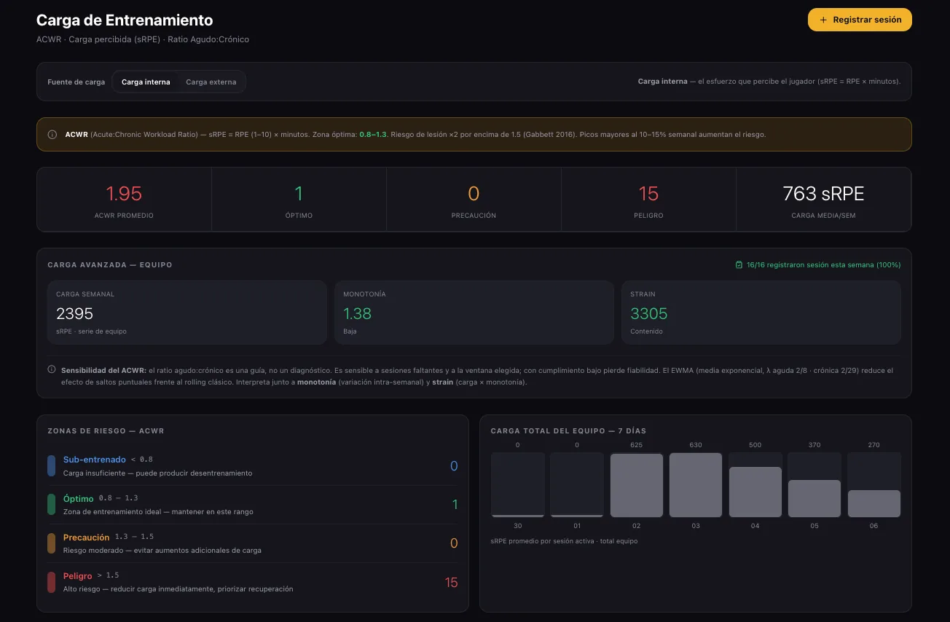Screen dimensions: 950x622
Task: Select the Sub-entrenado zone label
Action: tap(95, 460)
